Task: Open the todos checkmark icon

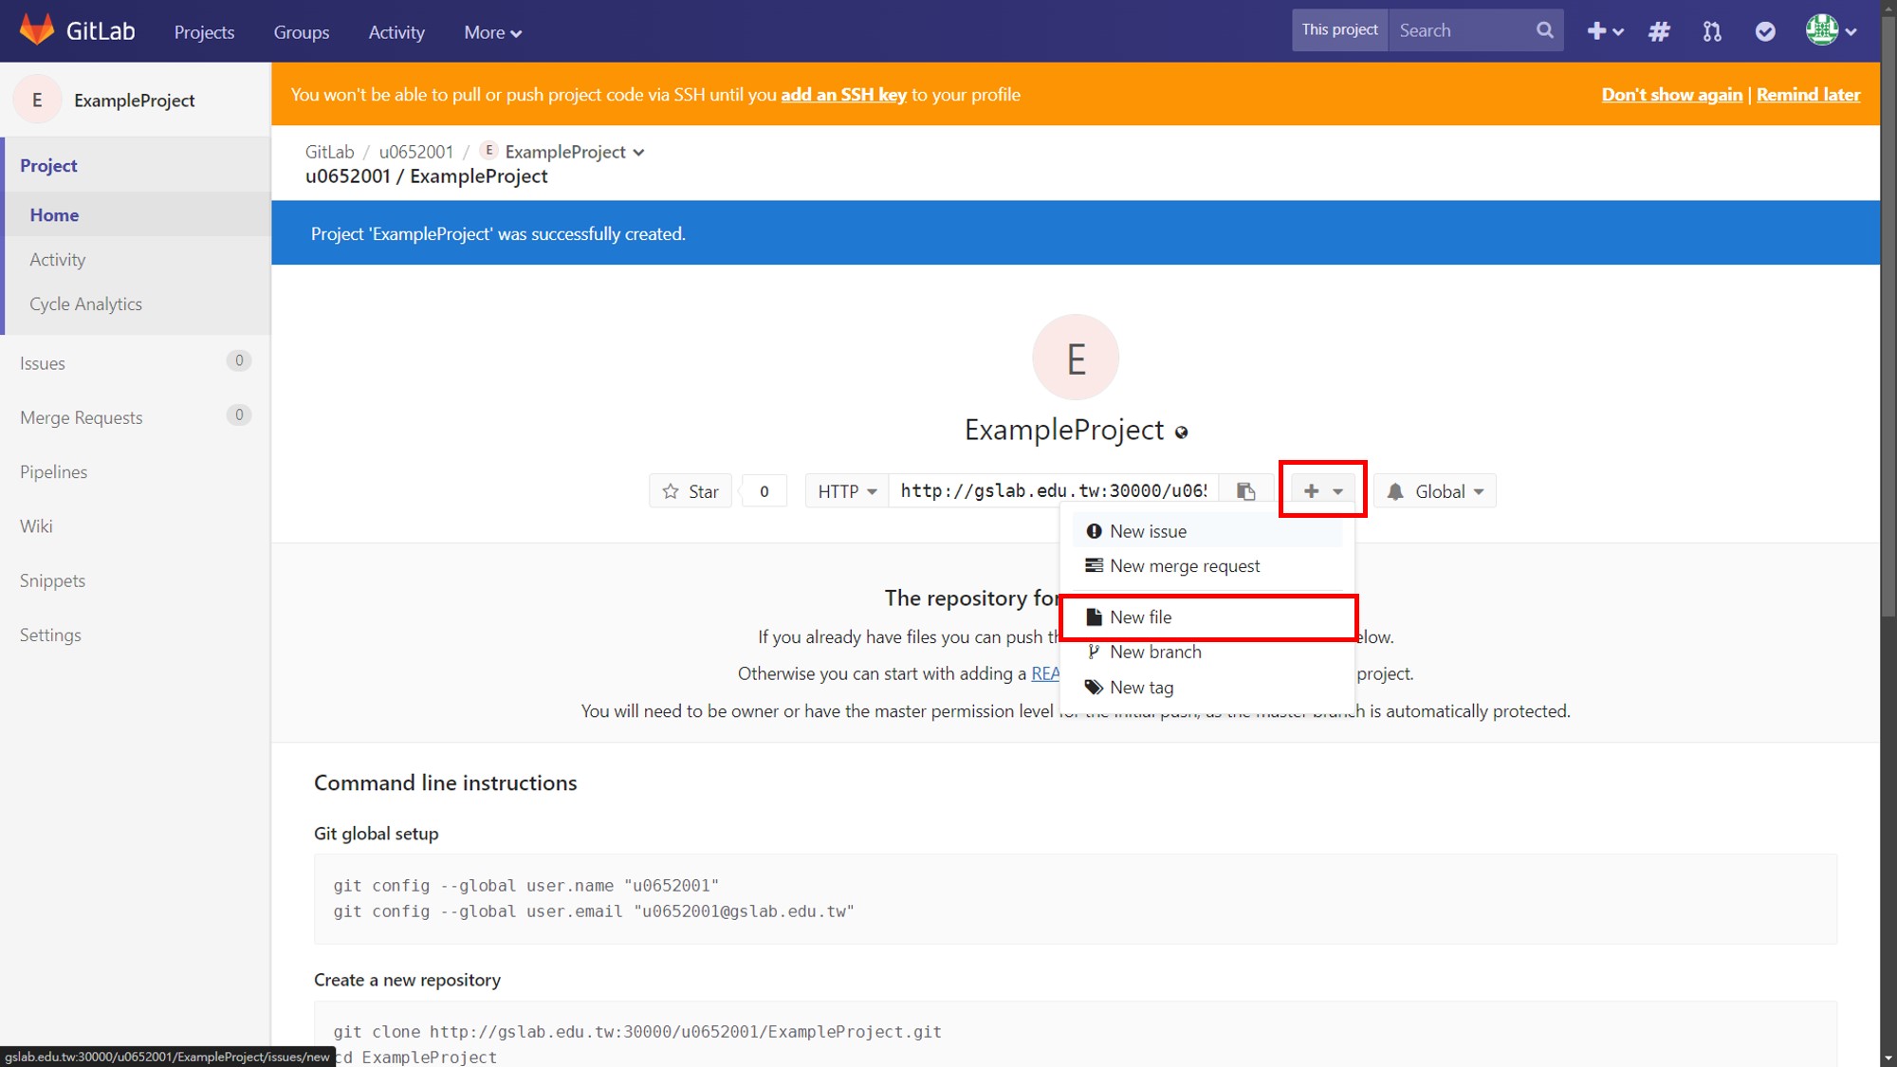Action: (1765, 31)
